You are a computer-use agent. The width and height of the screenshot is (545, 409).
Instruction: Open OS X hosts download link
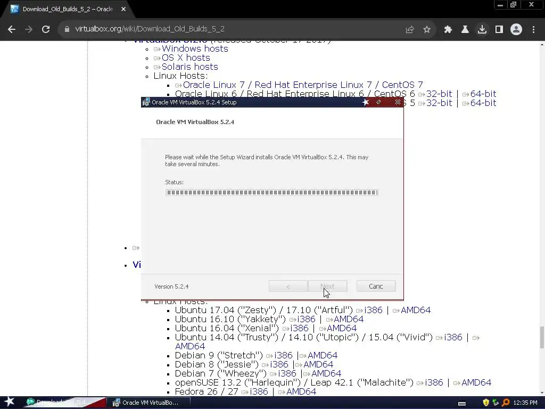click(186, 58)
